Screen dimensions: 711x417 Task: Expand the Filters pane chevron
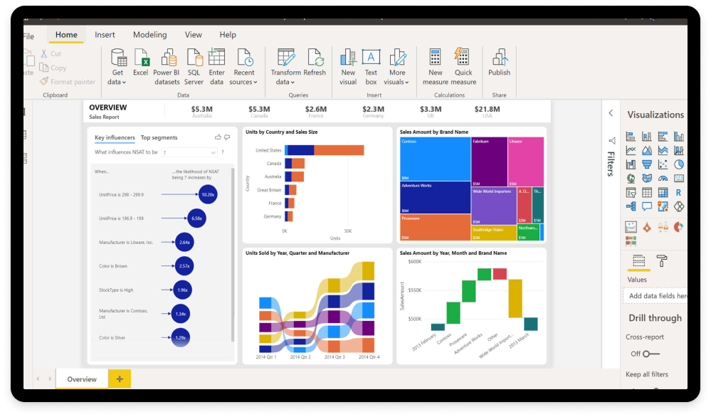(611, 113)
